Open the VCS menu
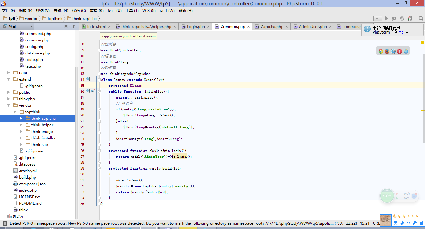425x229 pixels. 149,11
